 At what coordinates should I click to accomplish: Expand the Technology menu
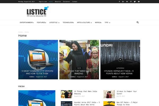[x=68, y=23]
